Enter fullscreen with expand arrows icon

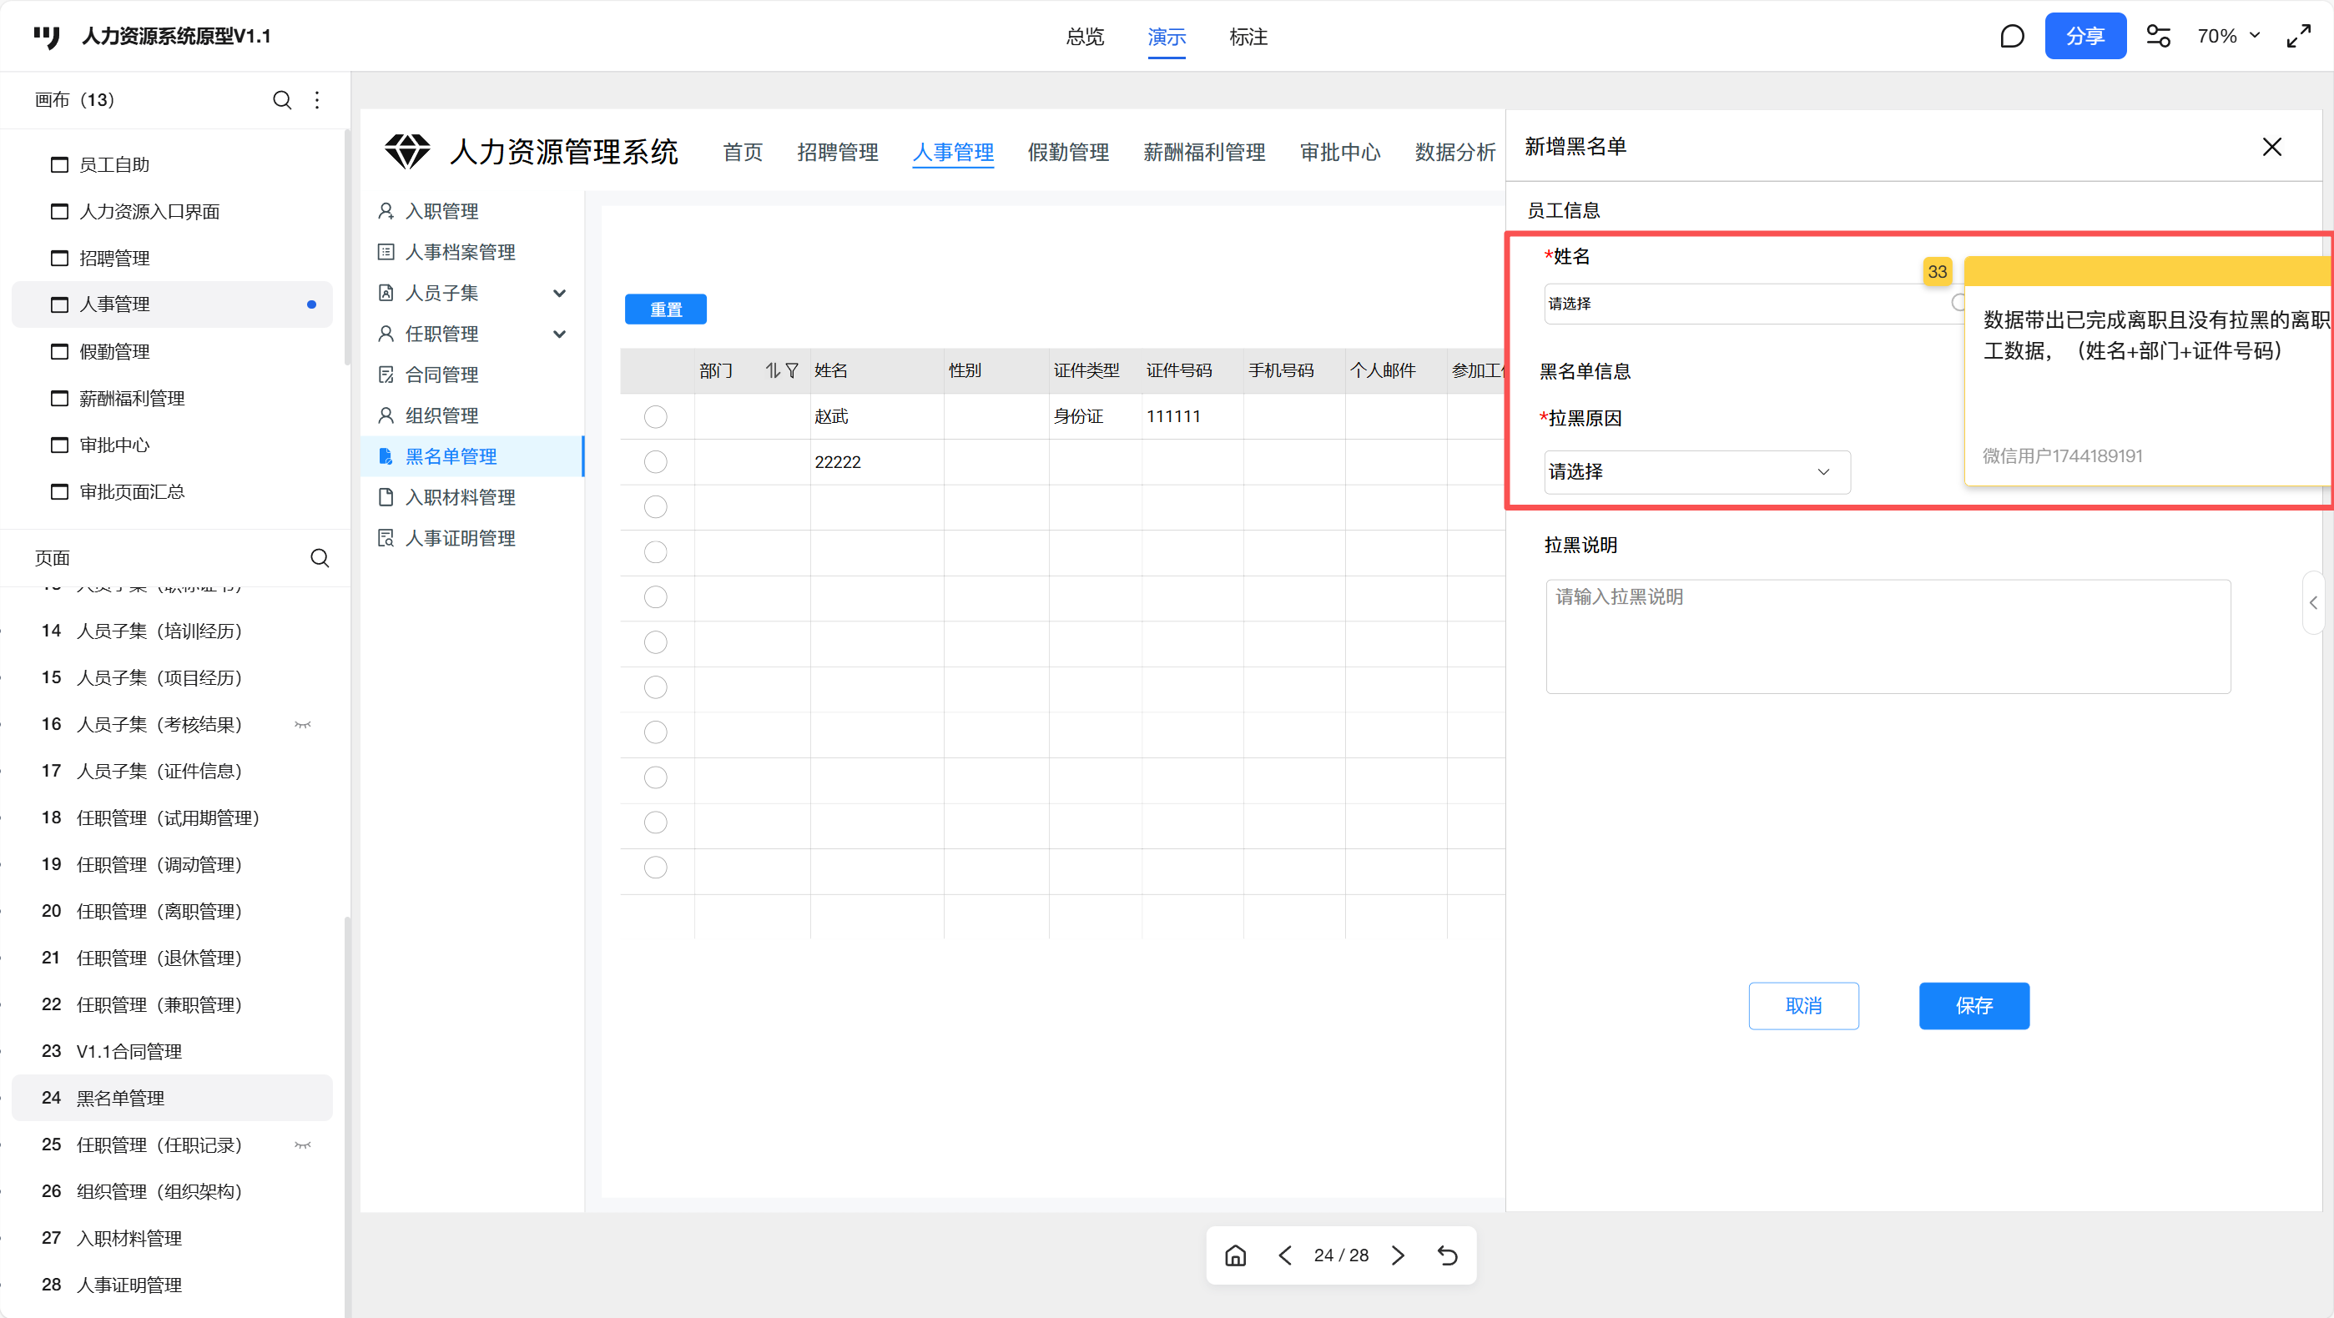point(2299,36)
